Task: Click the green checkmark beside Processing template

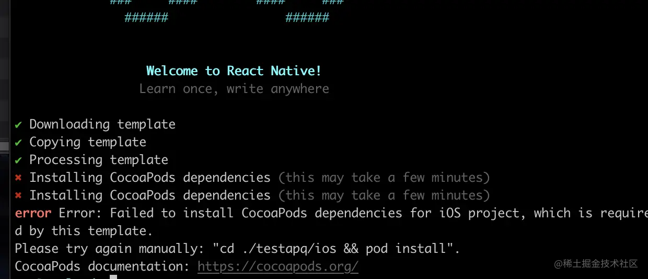Action: click(18, 160)
